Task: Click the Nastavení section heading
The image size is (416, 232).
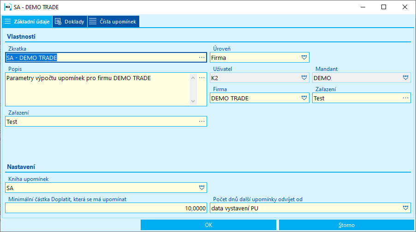Action: (x=21, y=167)
